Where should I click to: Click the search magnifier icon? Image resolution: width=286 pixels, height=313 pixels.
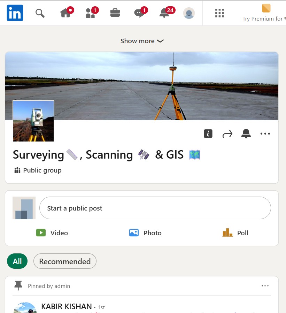[x=40, y=13]
